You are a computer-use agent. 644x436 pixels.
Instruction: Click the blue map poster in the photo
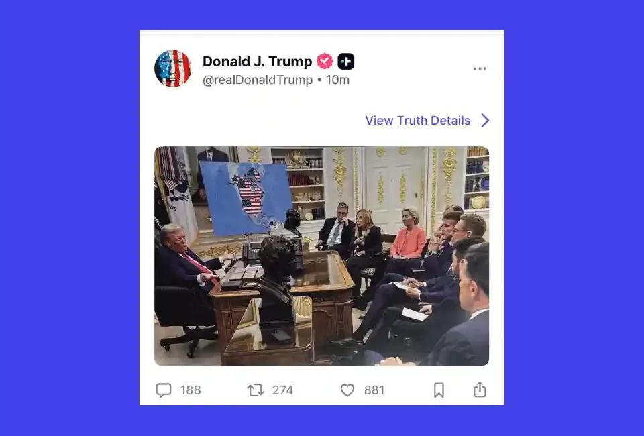(x=246, y=197)
